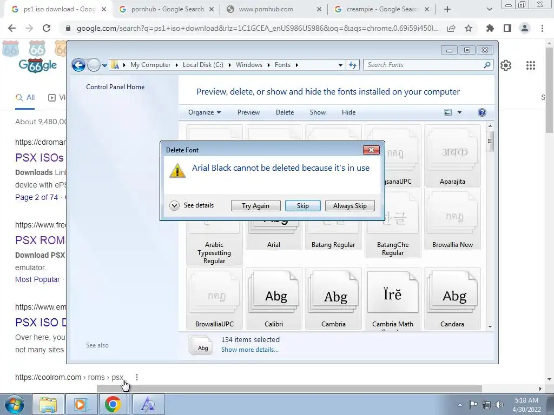Click Fonts list scroll down arrow
This screenshot has height=415, width=554.
[490, 327]
